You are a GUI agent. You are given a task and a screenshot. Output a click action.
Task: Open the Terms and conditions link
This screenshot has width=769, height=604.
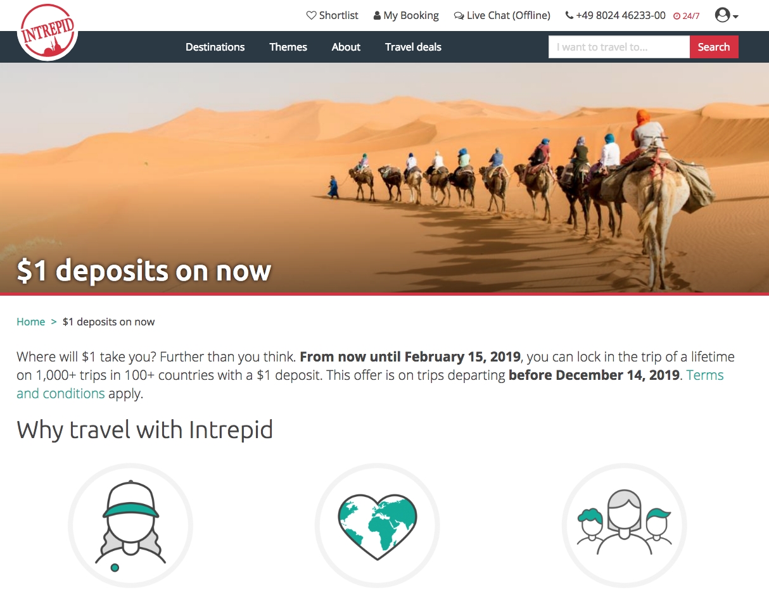(x=370, y=384)
